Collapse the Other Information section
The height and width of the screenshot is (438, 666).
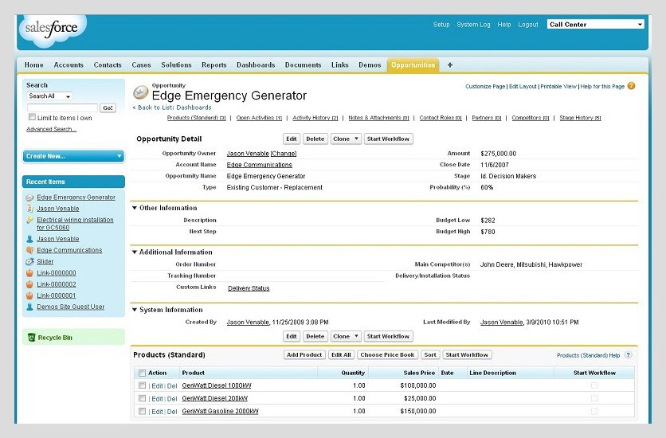tap(135, 208)
